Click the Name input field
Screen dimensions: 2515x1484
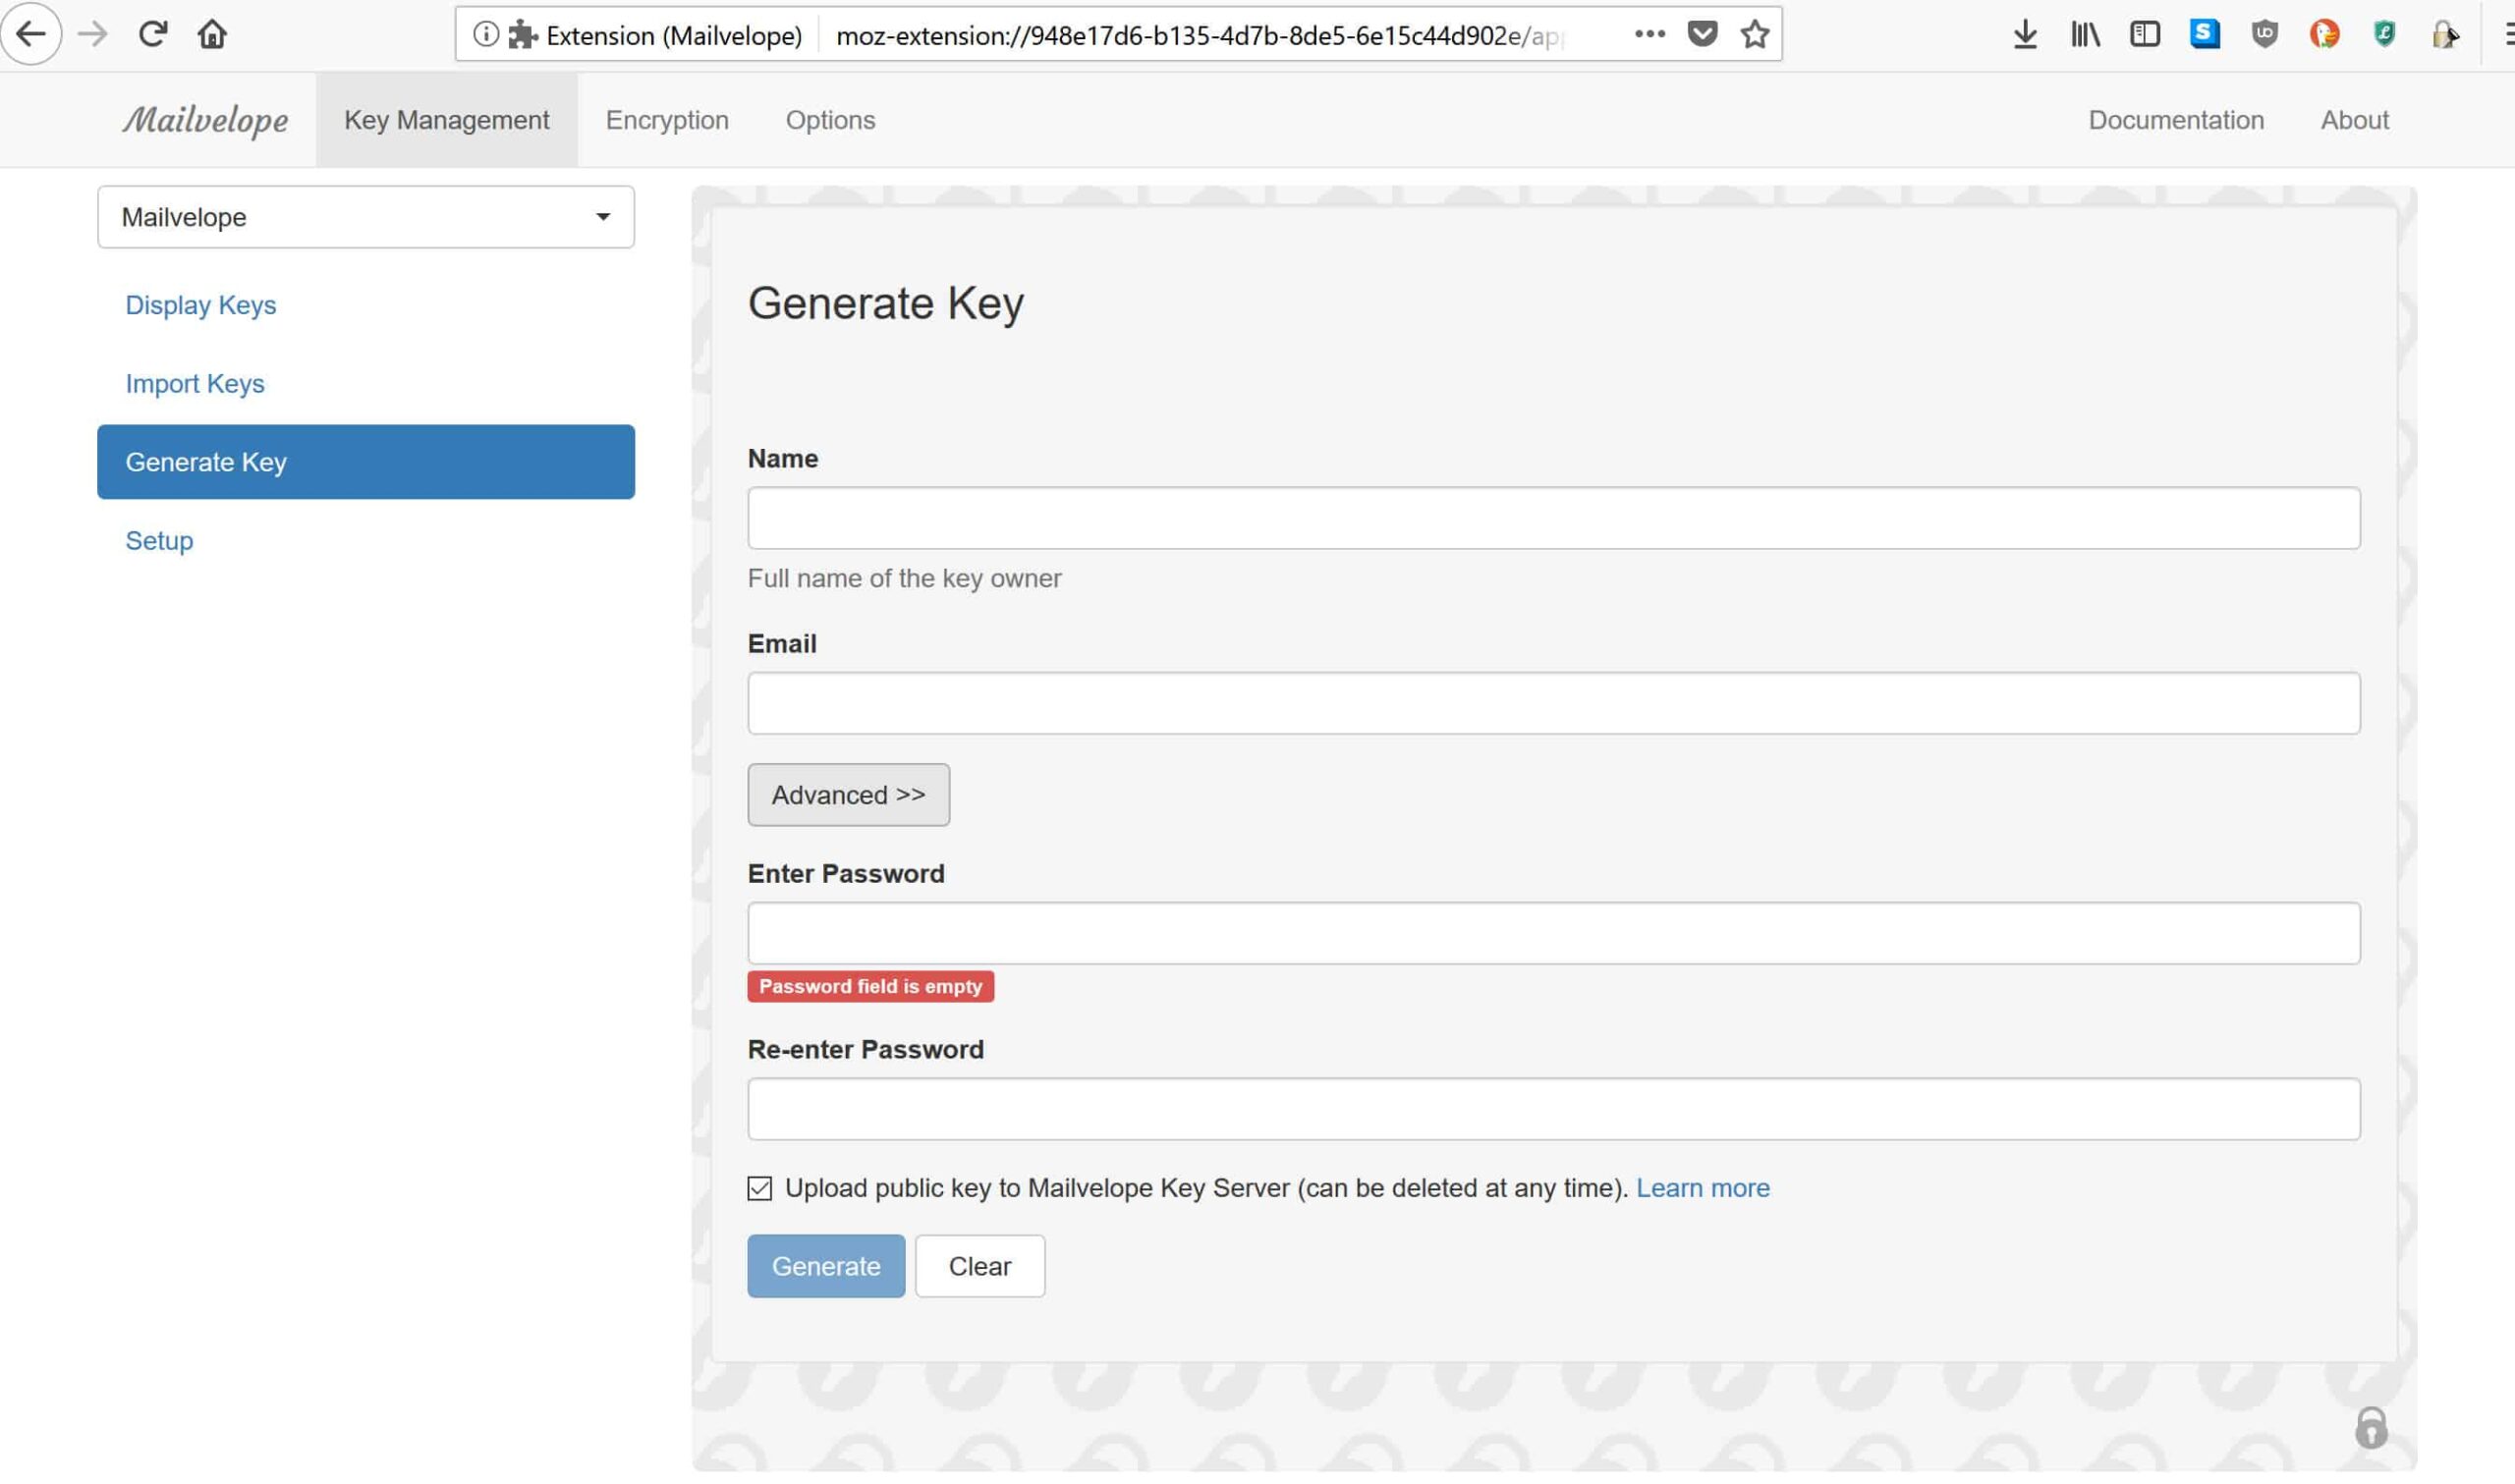[1554, 518]
